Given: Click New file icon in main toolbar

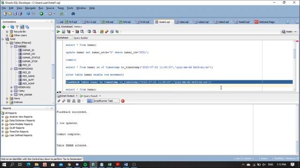Looking at the screenshot, I should pos(5,14).
